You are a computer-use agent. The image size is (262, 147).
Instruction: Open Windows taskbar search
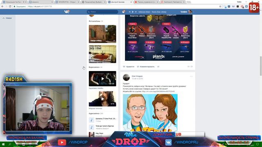click(x=10, y=144)
